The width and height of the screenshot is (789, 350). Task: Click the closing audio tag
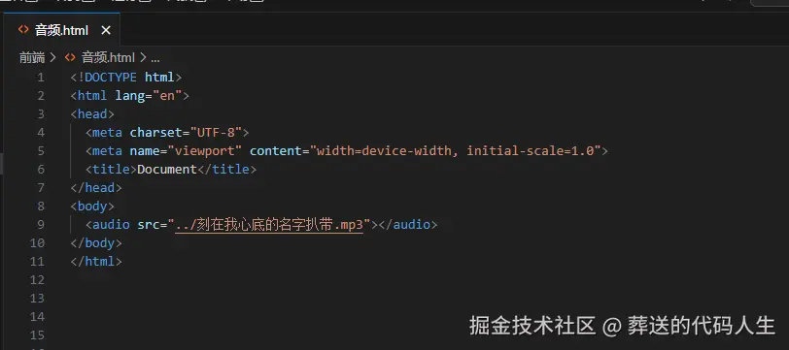407,225
